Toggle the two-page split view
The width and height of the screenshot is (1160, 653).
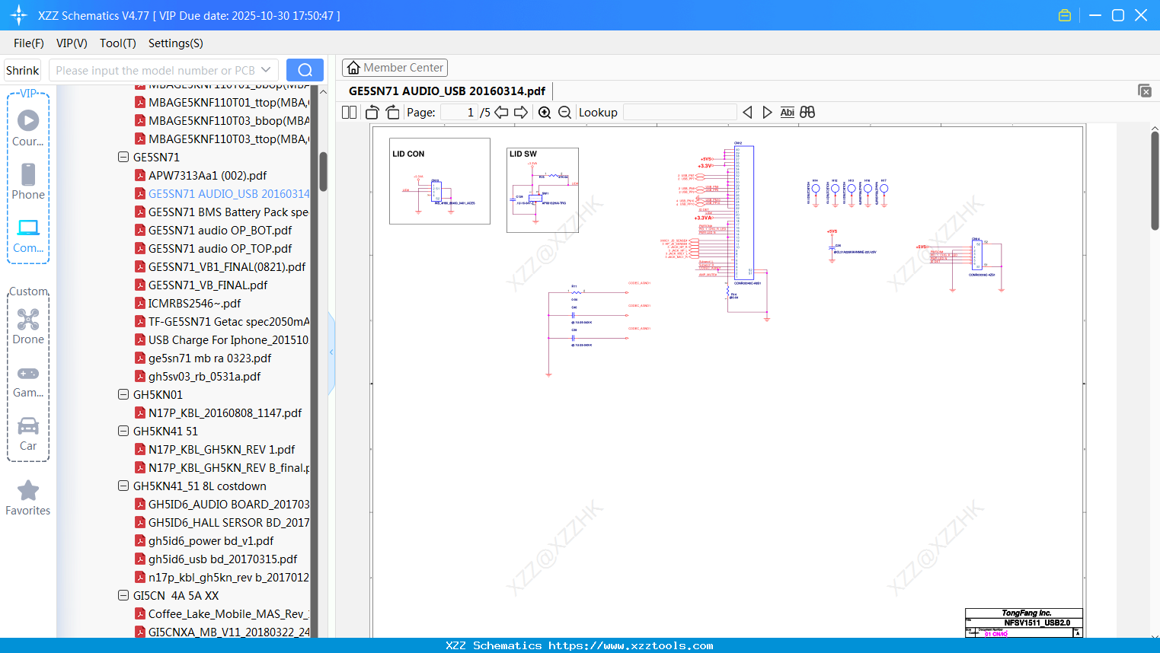(350, 113)
